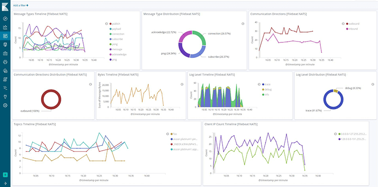Open the Logs sidebar icon
This screenshot has height=187, width=378.
pos(5,79)
